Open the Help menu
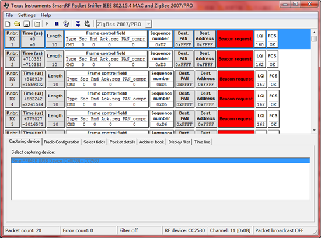This screenshot has height=238, width=321. pos(46,15)
